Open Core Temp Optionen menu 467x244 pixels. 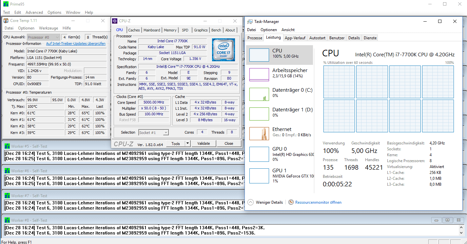pos(26,28)
